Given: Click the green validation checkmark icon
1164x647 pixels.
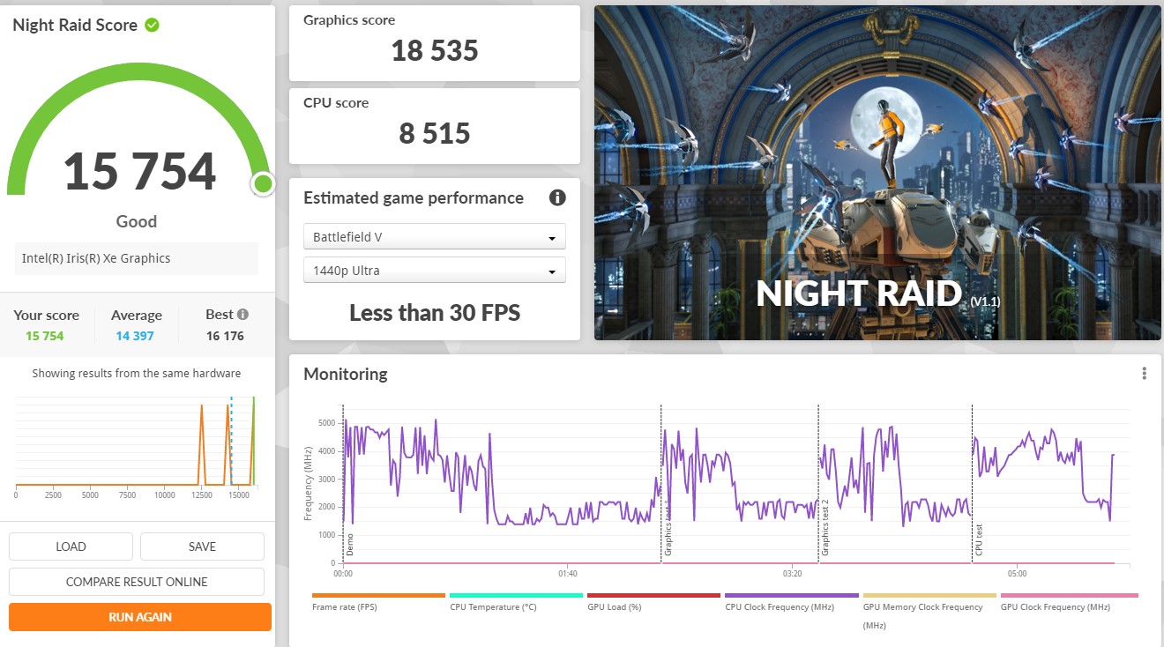Looking at the screenshot, I should [x=152, y=26].
